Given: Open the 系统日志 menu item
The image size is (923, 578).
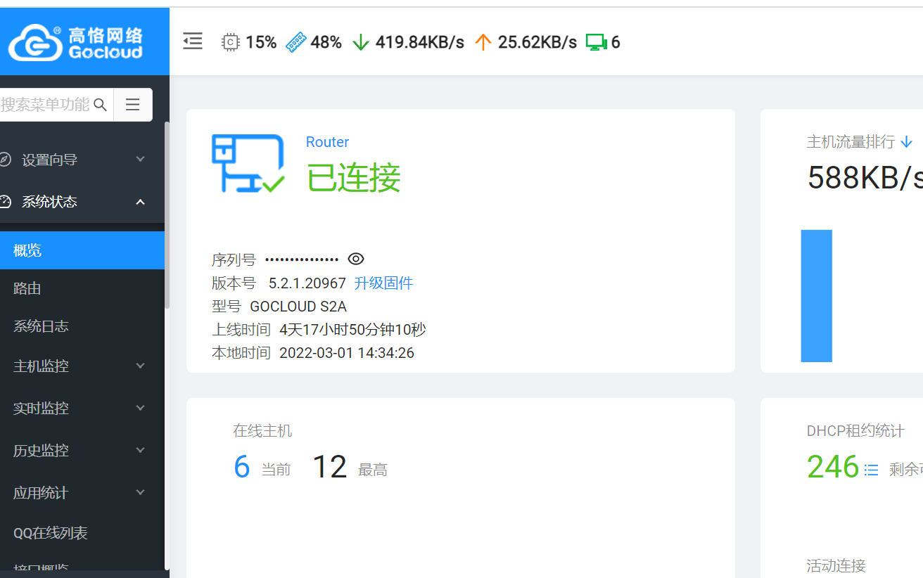Looking at the screenshot, I should (x=82, y=326).
